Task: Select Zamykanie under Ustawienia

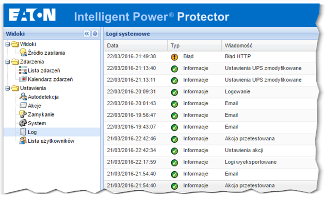Action: pos(41,114)
